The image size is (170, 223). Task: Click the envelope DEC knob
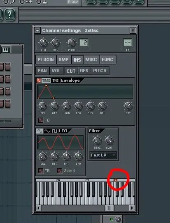click(x=78, y=106)
